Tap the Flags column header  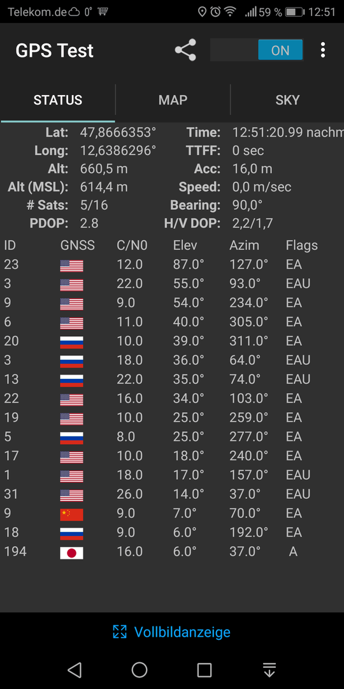[x=302, y=245]
